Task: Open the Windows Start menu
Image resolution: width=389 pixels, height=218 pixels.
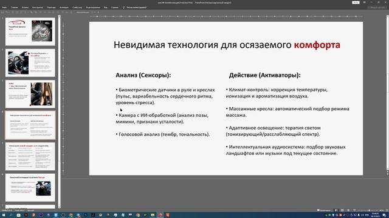Action: tap(4, 216)
